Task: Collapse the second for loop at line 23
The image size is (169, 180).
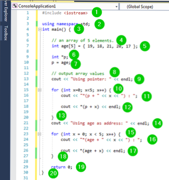Action: [x=39, y=134]
